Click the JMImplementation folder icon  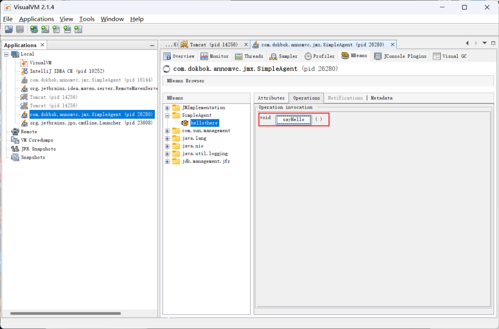(176, 108)
